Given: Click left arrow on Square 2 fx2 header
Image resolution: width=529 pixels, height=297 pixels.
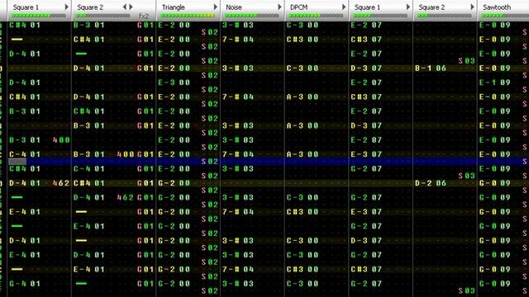Looking at the screenshot, I should pyautogui.click(x=124, y=7).
